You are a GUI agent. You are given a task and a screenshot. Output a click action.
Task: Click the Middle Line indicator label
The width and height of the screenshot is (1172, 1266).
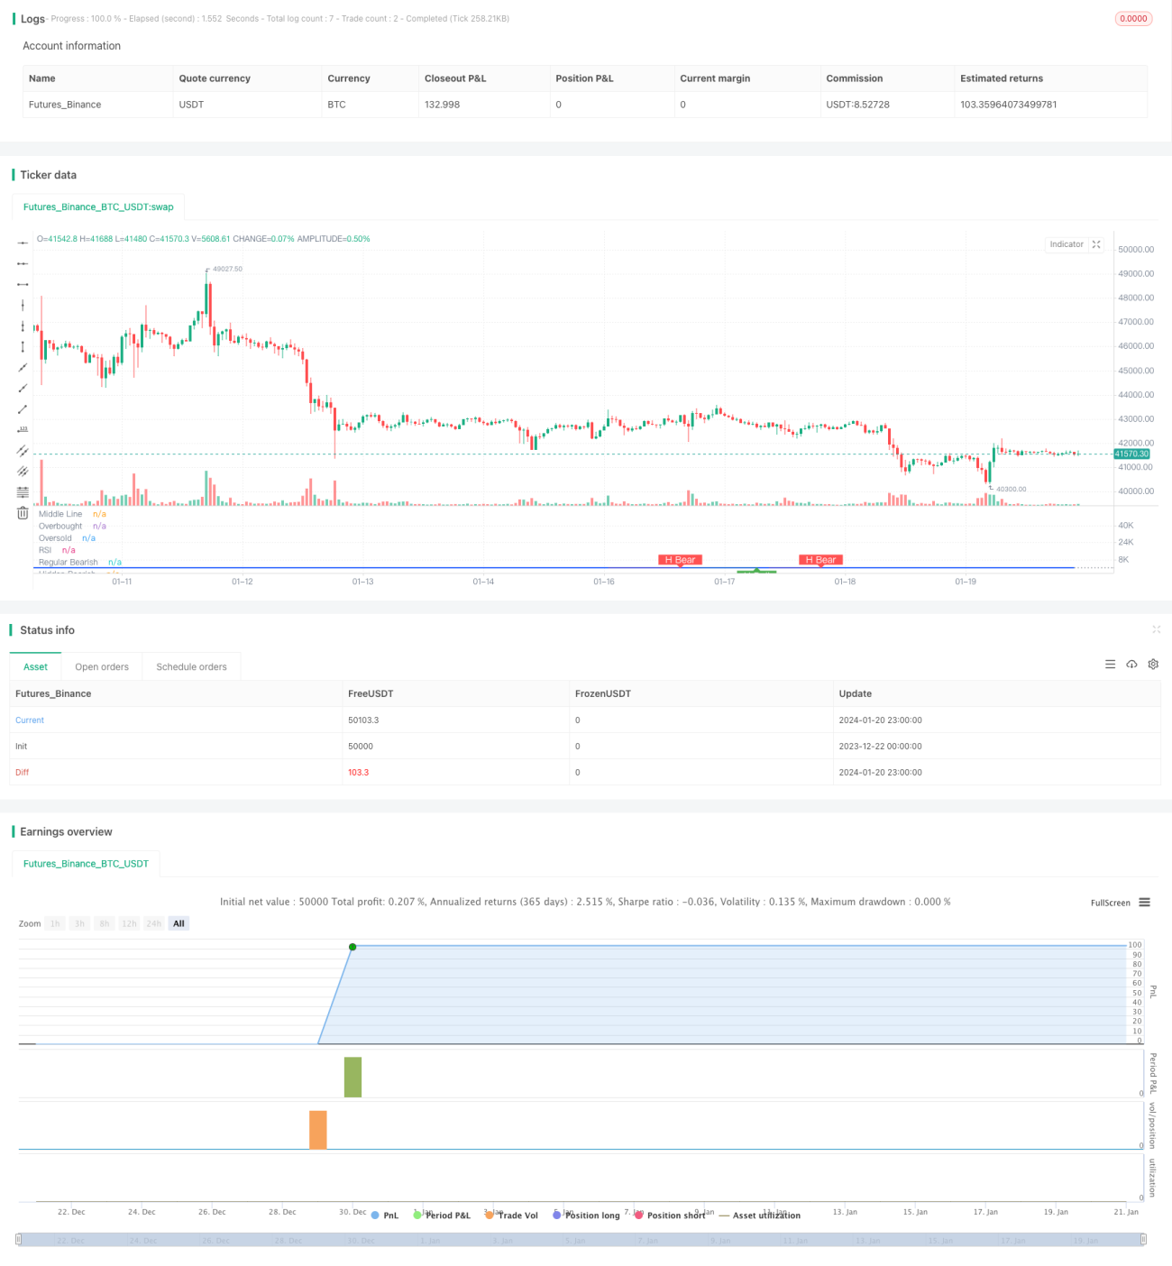(x=60, y=514)
